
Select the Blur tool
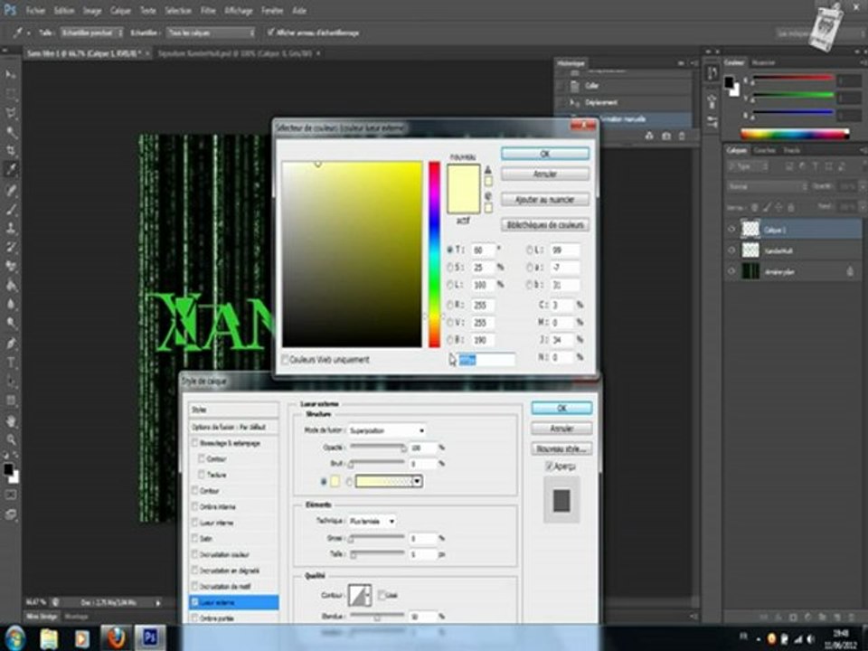11,305
